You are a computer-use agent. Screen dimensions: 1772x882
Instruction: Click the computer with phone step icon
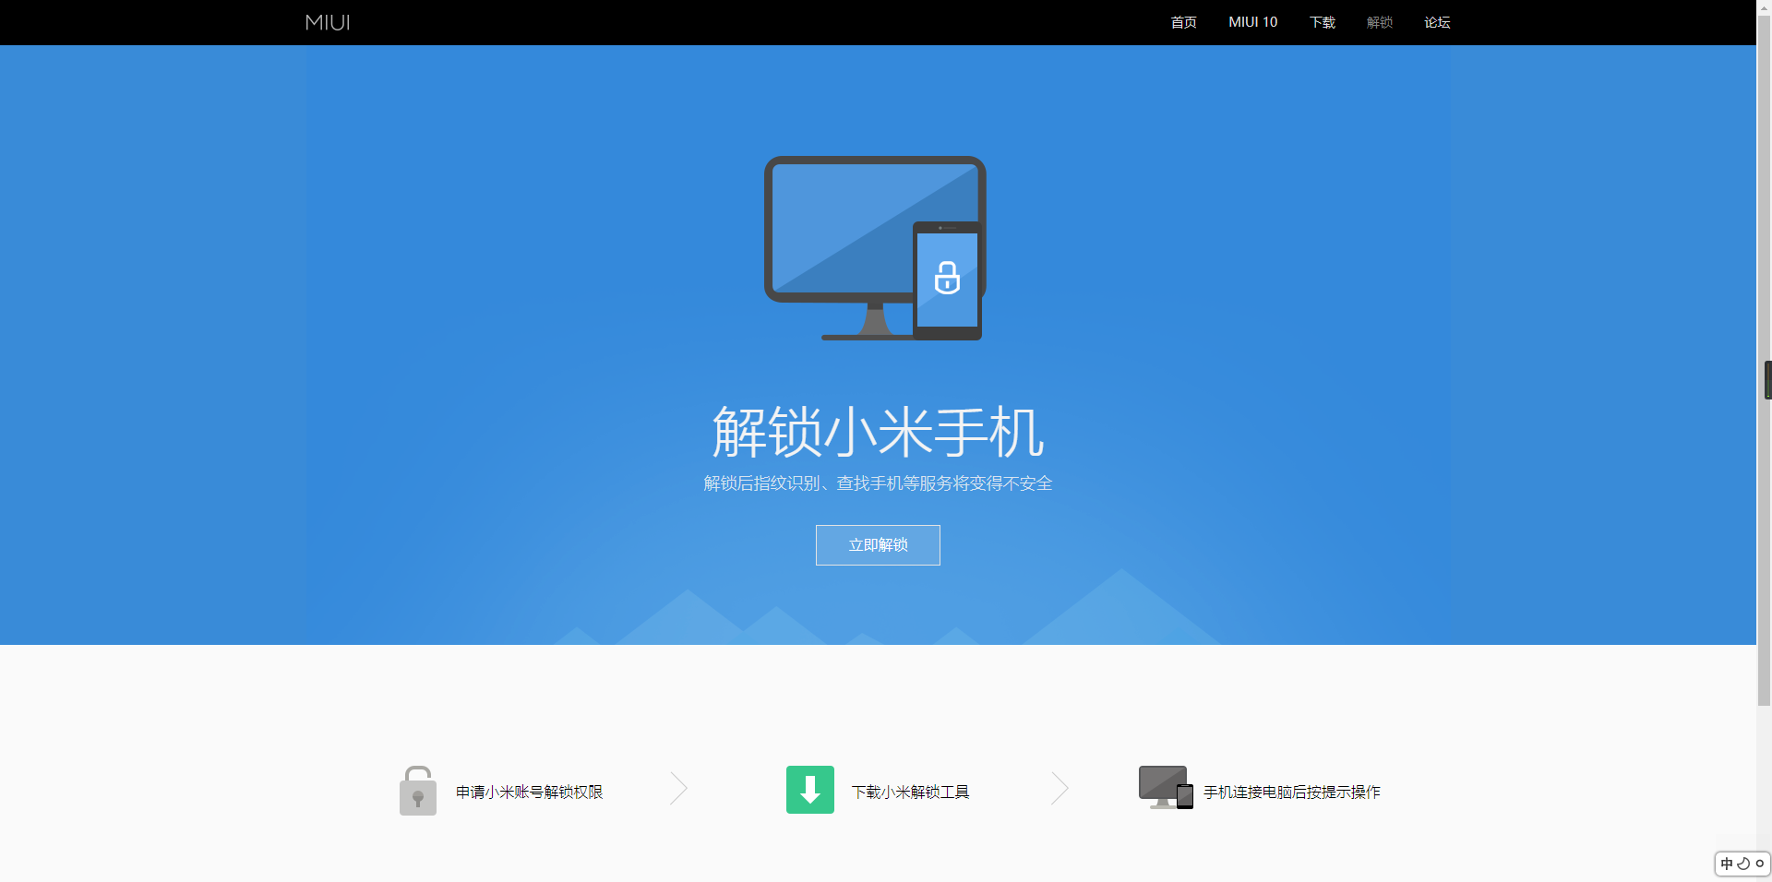1166,788
